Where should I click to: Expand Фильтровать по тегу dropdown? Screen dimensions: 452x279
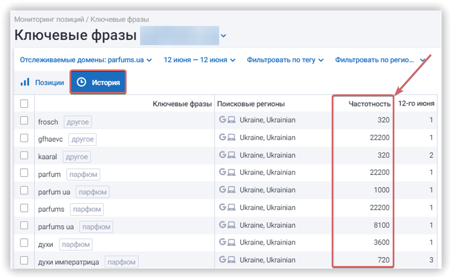coord(285,60)
